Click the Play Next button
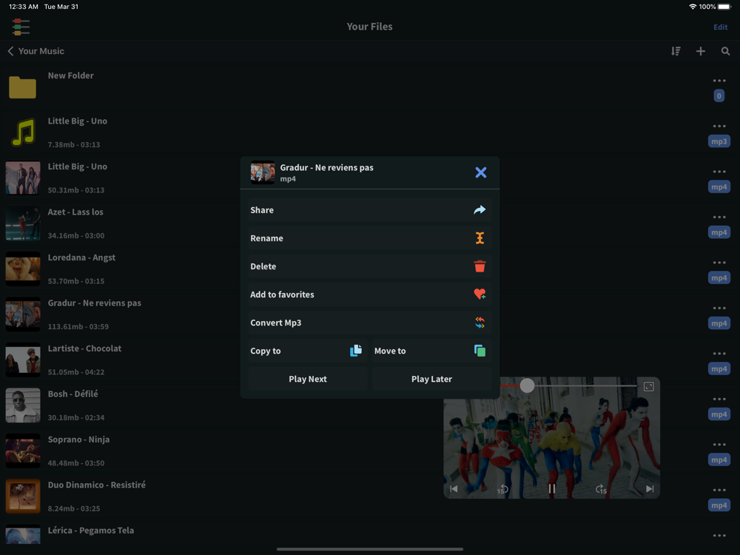Image resolution: width=740 pixels, height=555 pixels. point(307,379)
